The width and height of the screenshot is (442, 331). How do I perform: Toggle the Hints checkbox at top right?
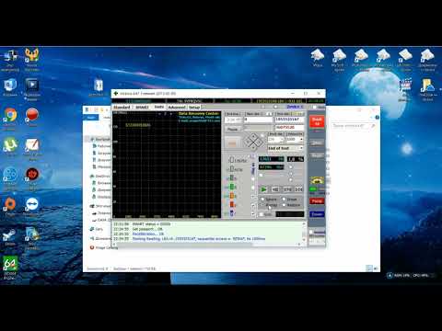(x=314, y=107)
